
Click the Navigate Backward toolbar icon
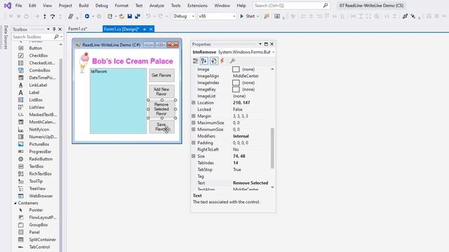pyautogui.click(x=87, y=16)
